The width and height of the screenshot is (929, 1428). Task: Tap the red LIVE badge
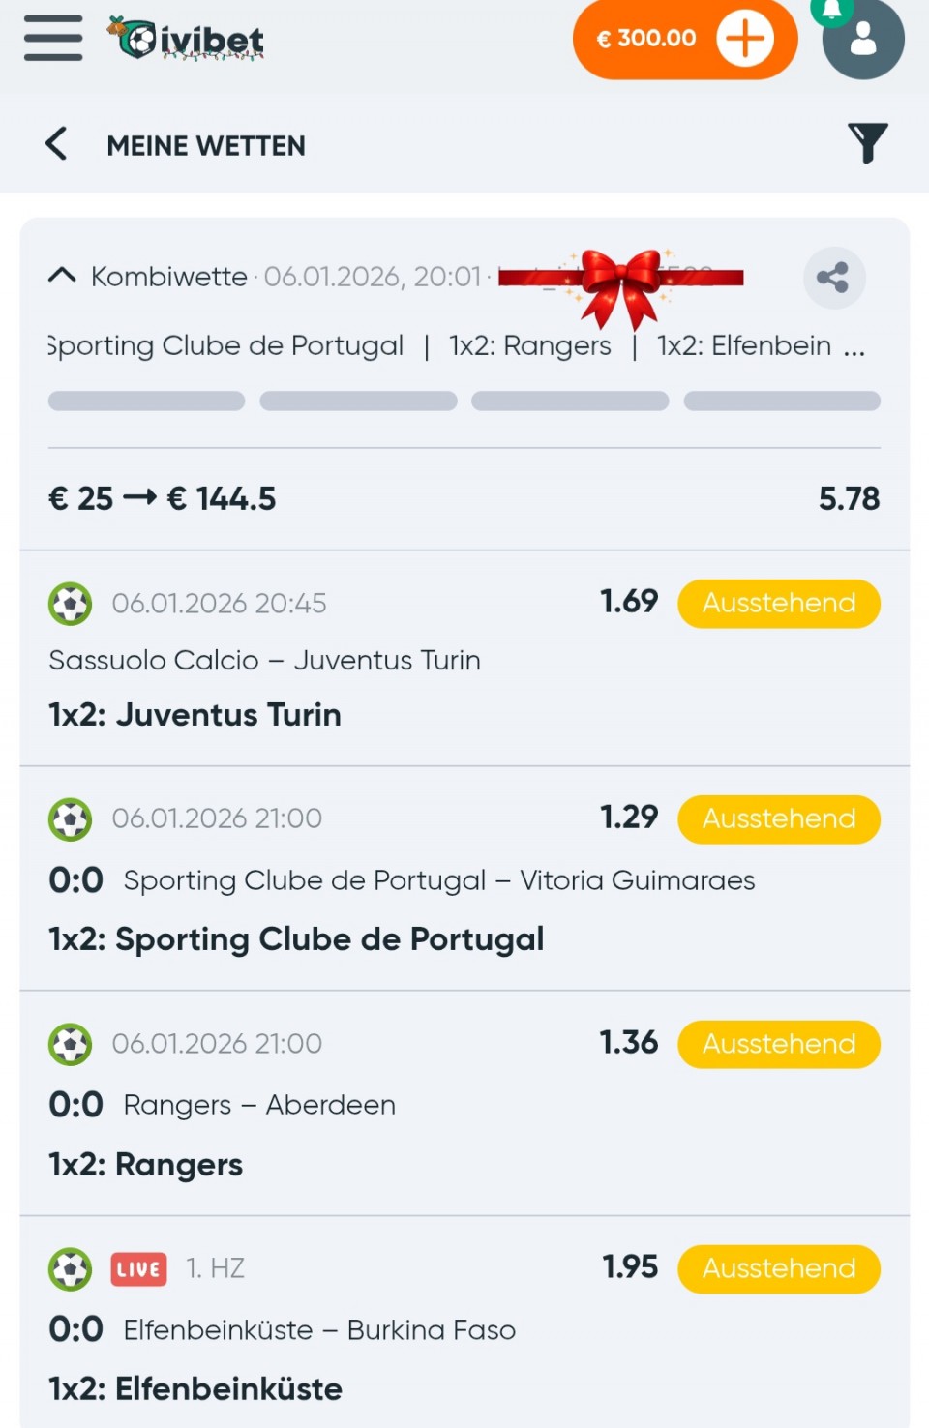coord(138,1268)
